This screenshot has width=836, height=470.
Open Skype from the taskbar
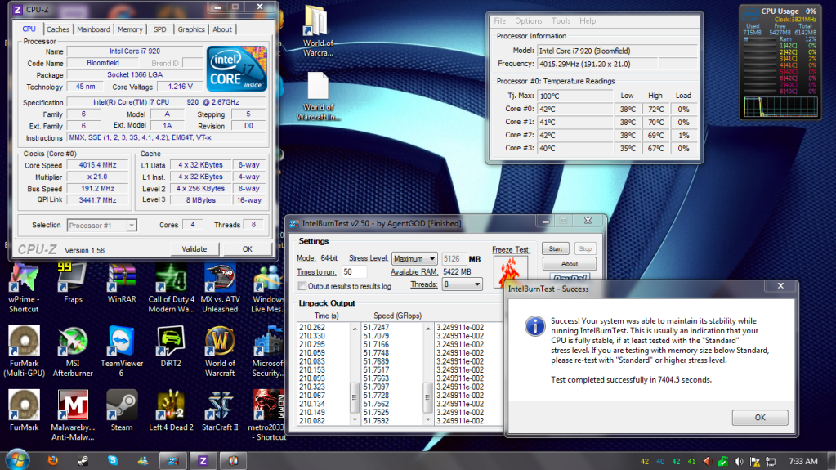coord(113,460)
